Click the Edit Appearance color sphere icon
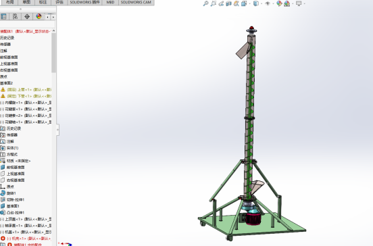373x246 pixels. tap(279, 3)
